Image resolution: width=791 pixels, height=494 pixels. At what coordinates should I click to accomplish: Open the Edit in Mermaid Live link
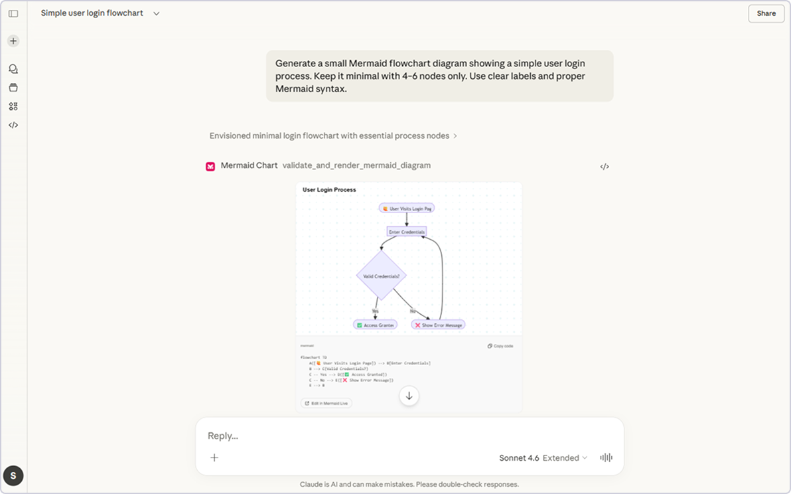(x=326, y=403)
